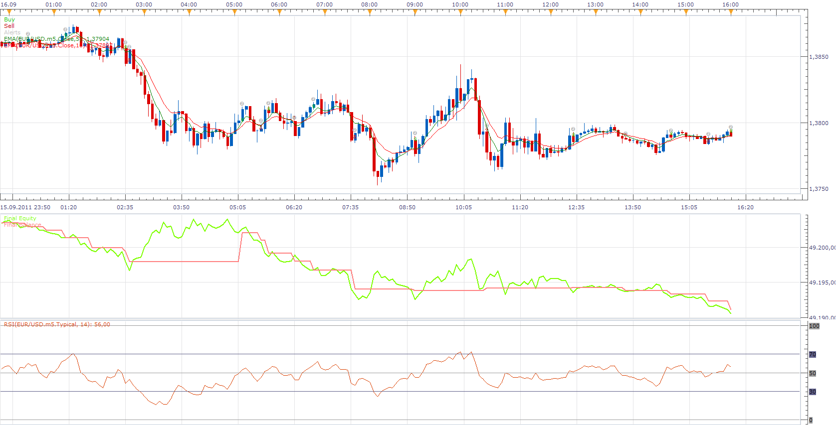Click the 1,3750 price level label
Image resolution: width=836 pixels, height=425 pixels.
tap(819, 189)
